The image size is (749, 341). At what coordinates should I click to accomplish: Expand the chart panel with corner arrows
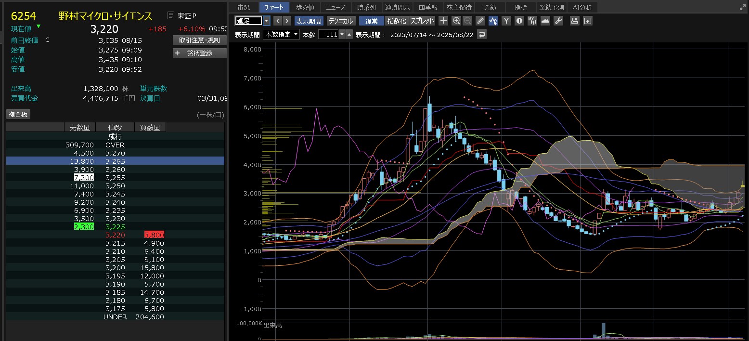tap(742, 7)
